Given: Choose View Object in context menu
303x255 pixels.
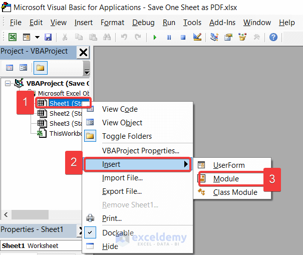Looking at the screenshot, I should click(138, 123).
